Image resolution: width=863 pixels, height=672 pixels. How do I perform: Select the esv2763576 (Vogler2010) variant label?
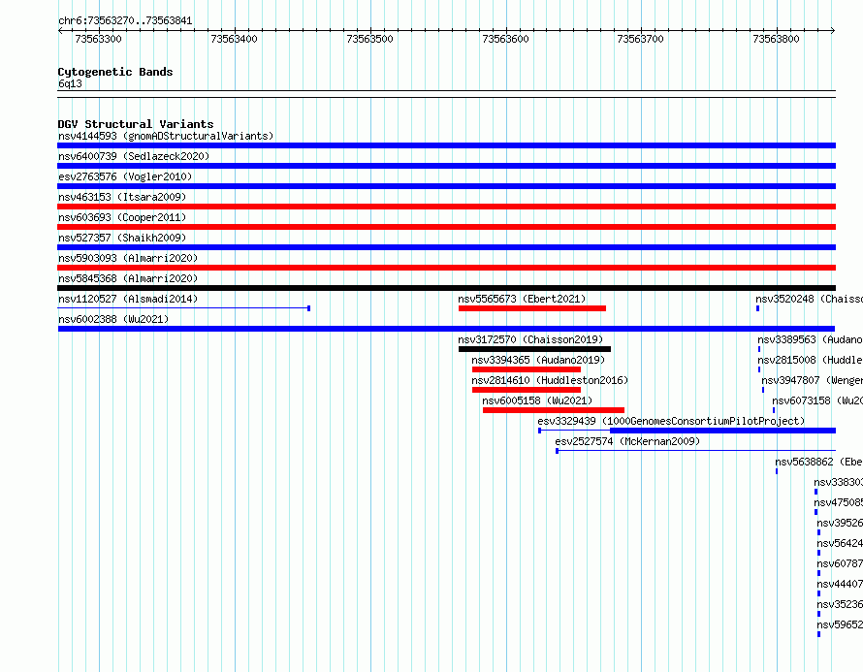click(125, 176)
